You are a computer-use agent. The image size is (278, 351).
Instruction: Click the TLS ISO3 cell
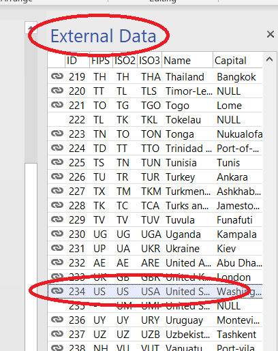149,91
